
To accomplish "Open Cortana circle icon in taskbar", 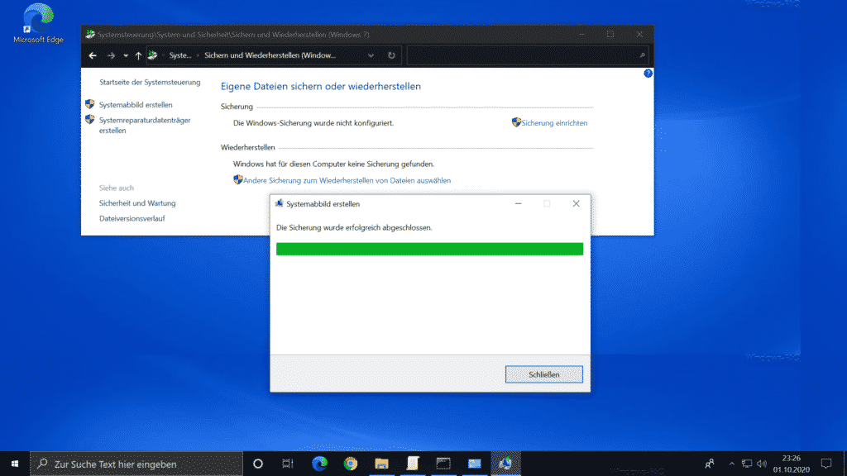I will [x=258, y=464].
